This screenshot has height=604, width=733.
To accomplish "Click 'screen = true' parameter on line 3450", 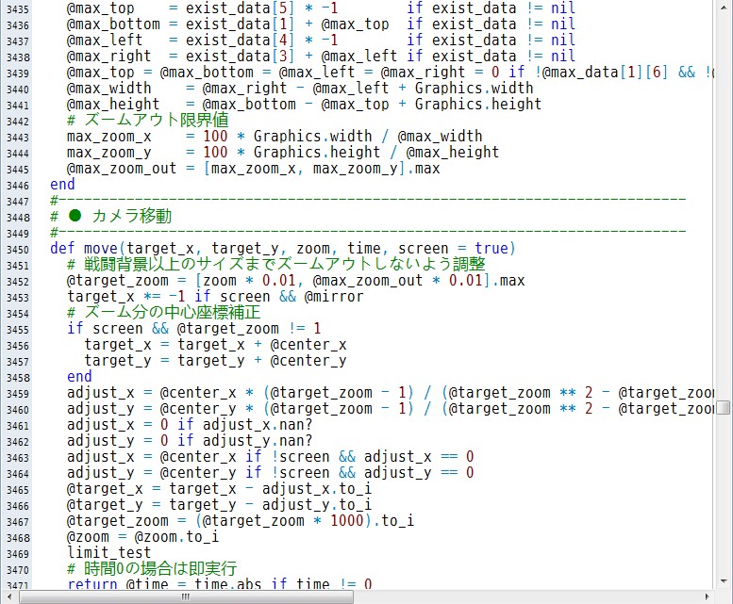I will (x=453, y=249).
